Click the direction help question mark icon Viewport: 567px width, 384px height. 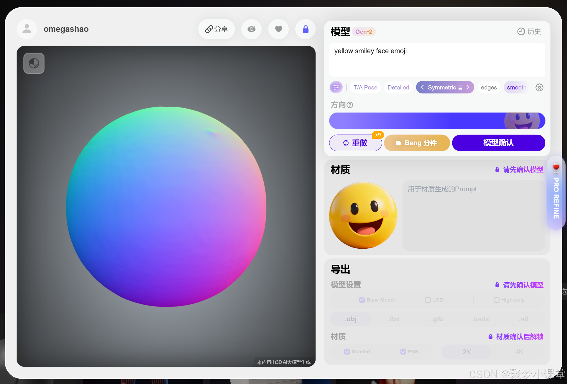[x=350, y=105]
